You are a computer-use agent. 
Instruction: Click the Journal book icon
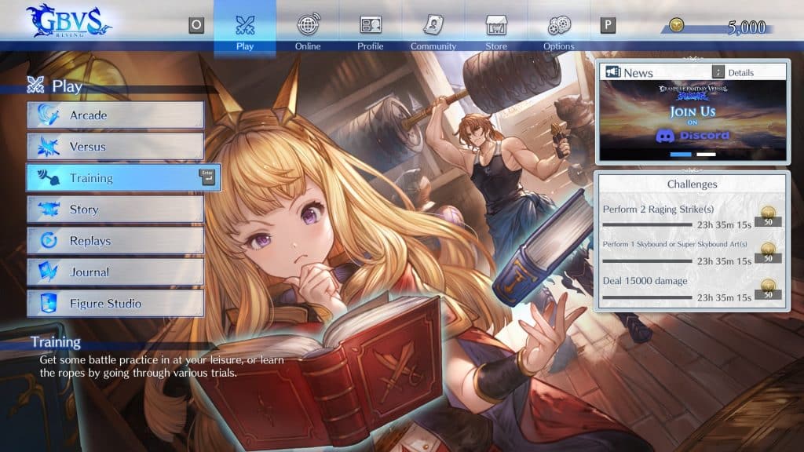[x=49, y=272]
